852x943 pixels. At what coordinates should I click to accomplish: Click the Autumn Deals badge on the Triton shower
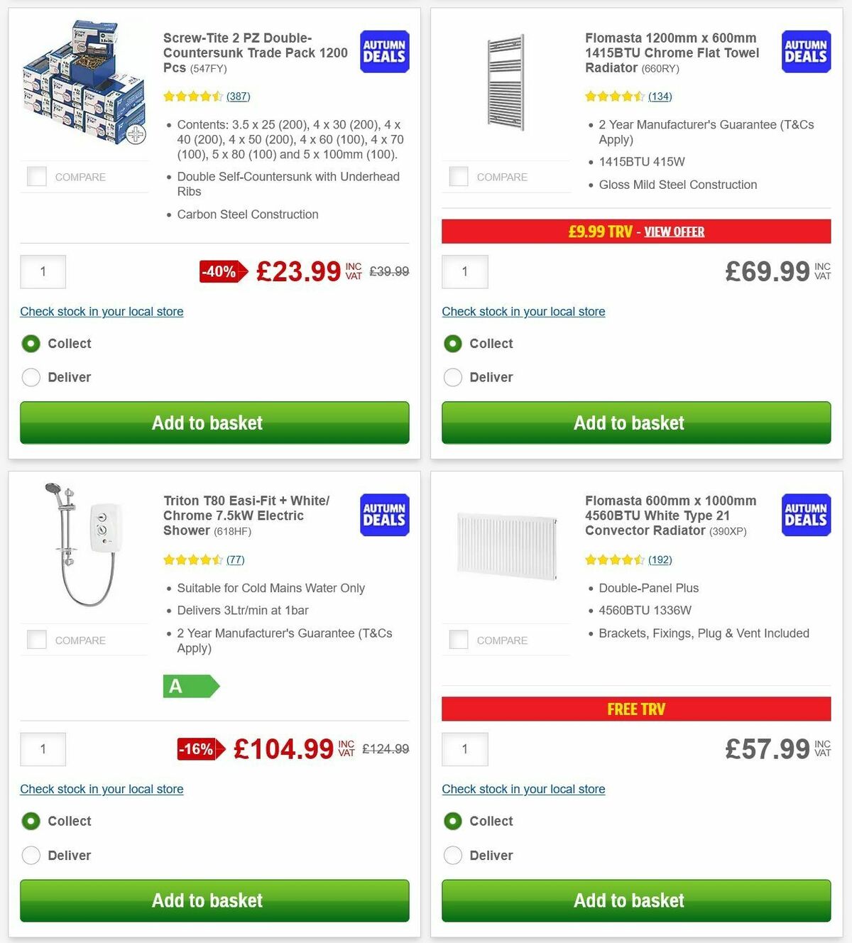pos(383,515)
